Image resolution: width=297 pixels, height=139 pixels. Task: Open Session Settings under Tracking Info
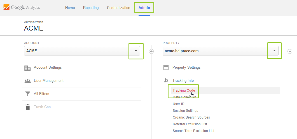point(185,111)
